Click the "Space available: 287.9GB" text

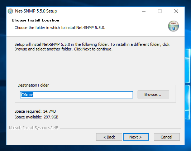tap(36, 117)
